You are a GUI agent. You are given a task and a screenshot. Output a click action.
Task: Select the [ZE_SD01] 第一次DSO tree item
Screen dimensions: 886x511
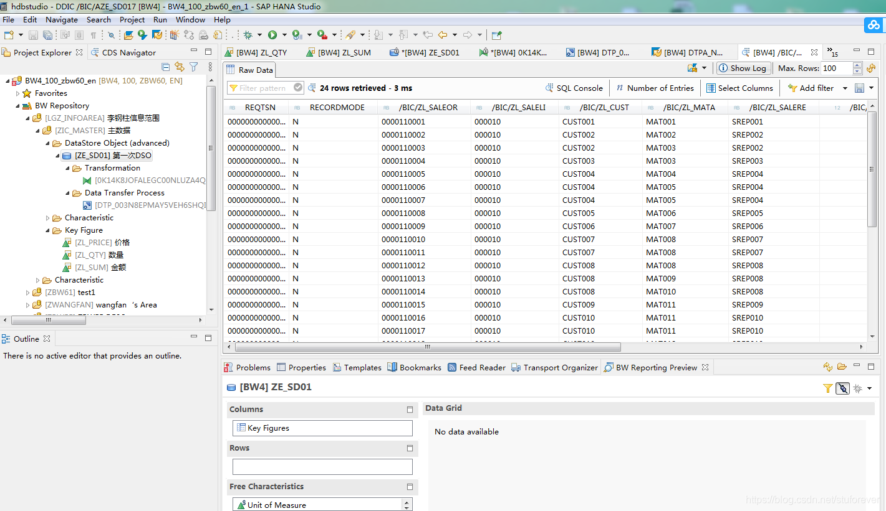(x=107, y=156)
